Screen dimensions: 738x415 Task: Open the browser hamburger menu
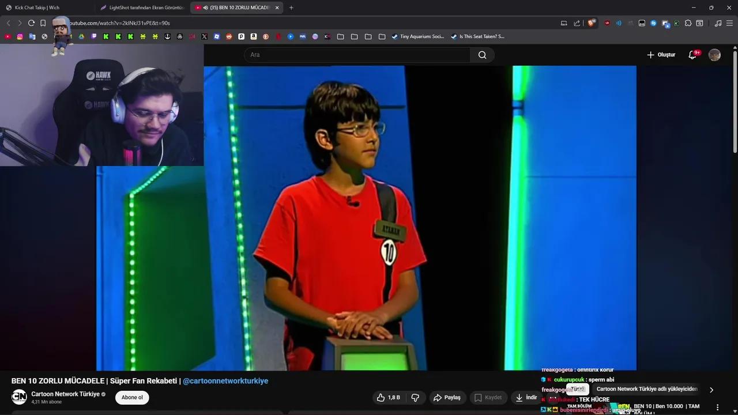pyautogui.click(x=729, y=23)
